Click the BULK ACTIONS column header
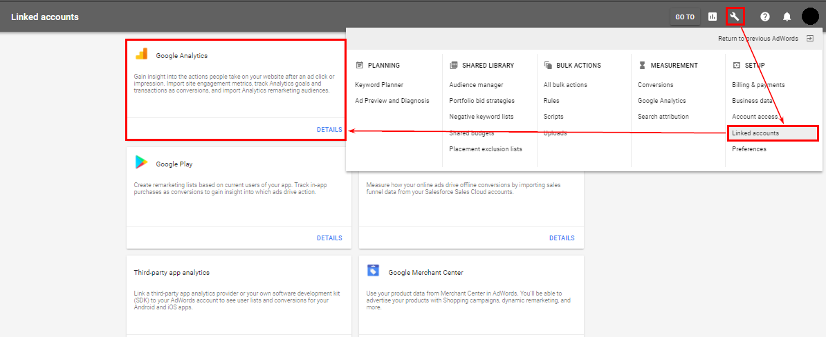Screen dimensions: 826x337 coord(578,66)
